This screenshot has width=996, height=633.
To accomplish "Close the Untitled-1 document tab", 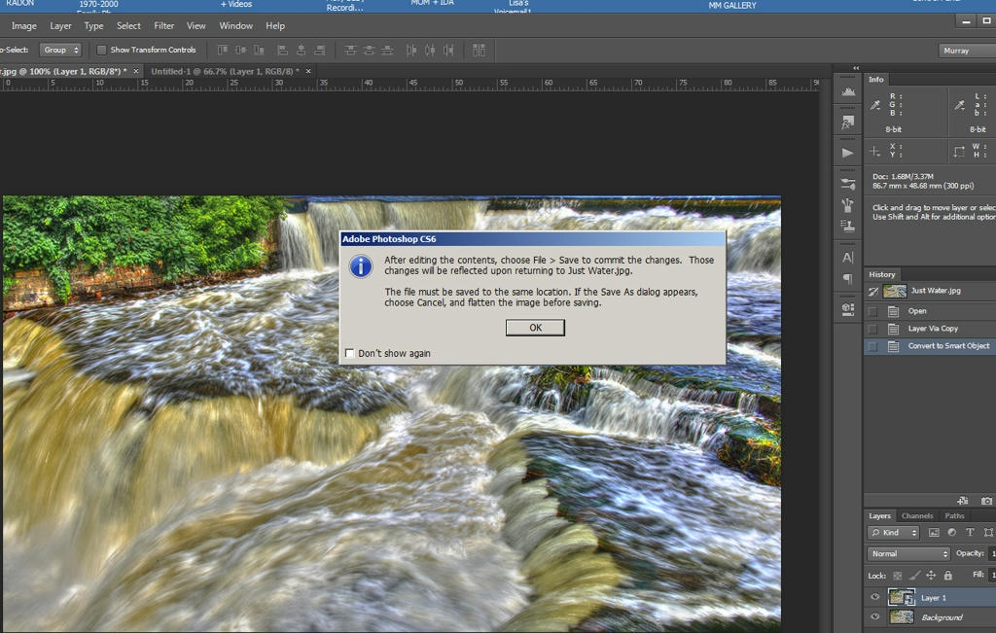I will coord(308,71).
